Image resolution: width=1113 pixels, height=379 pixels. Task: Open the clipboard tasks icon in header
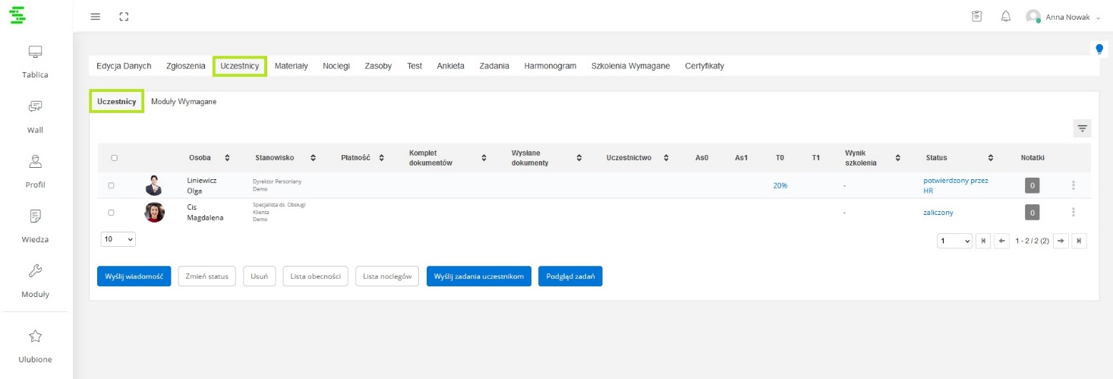[977, 16]
